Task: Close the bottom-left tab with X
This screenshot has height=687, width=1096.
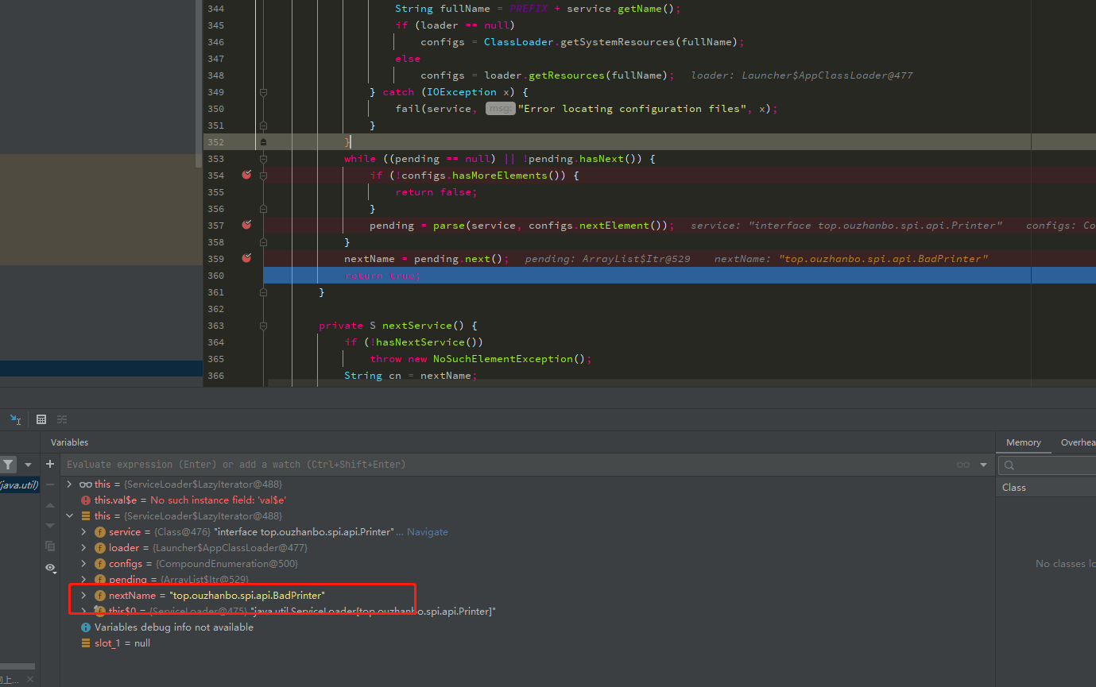Action: [x=30, y=681]
